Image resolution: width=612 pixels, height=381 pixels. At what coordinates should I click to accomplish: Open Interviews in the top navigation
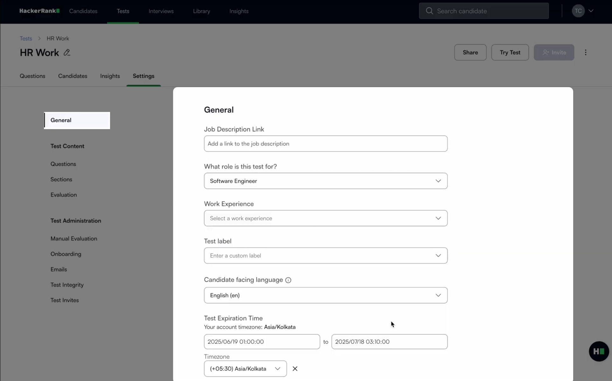[161, 11]
